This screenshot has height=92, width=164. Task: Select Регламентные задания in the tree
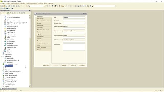pos(13,17)
